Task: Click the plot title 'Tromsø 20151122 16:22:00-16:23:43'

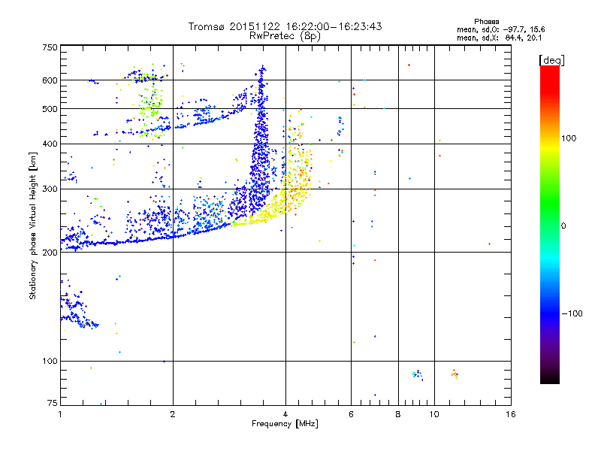Action: [285, 26]
